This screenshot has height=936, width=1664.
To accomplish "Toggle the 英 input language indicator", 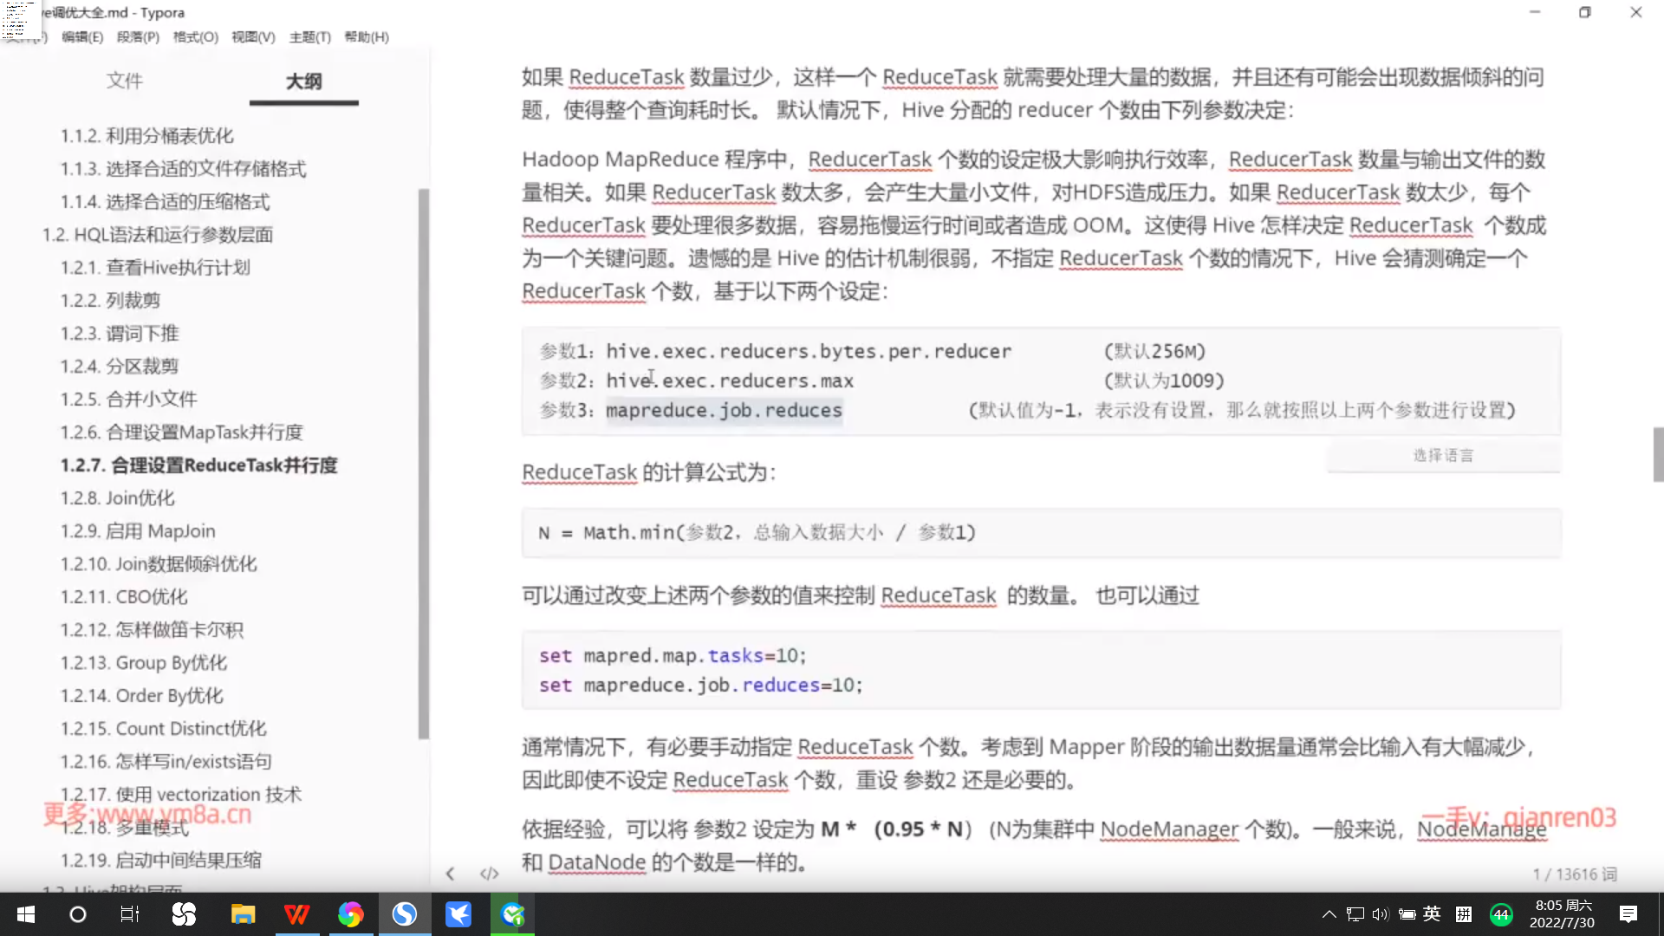I will coord(1432,914).
